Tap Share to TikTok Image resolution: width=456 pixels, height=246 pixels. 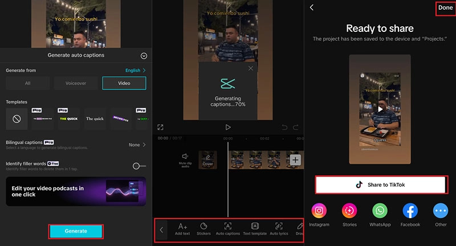coord(381,184)
